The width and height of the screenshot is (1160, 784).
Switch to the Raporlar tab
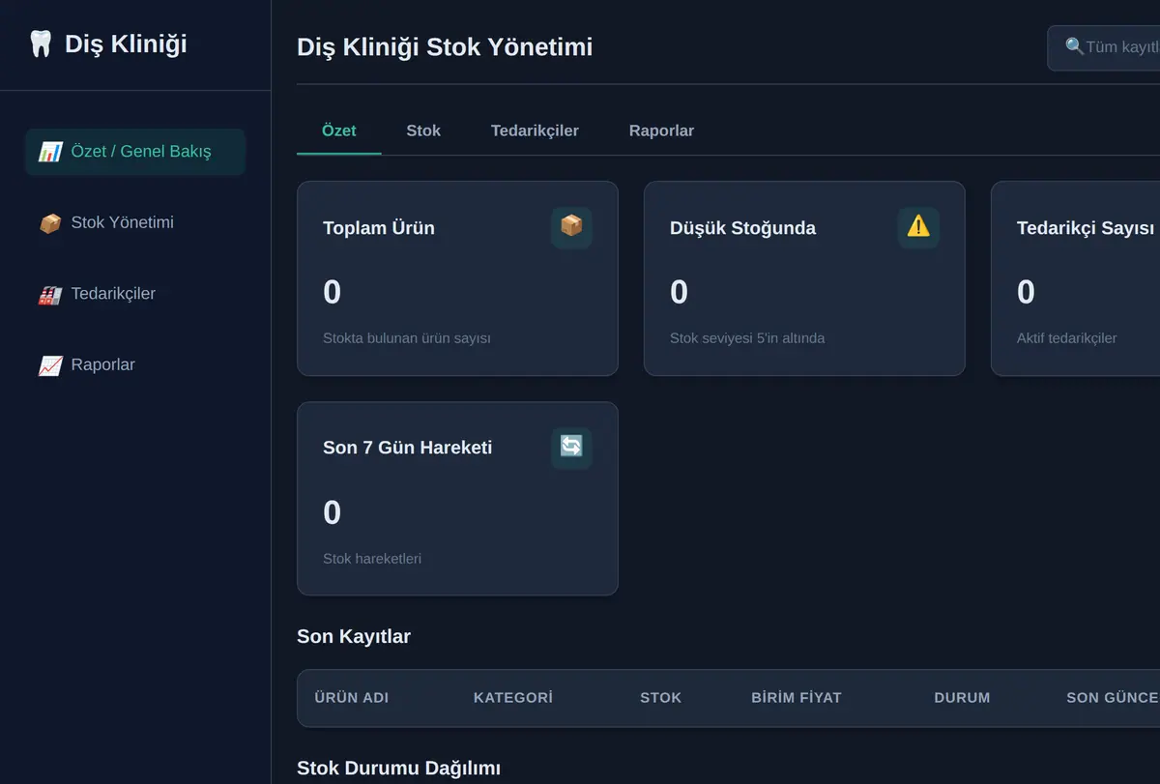pos(661,131)
